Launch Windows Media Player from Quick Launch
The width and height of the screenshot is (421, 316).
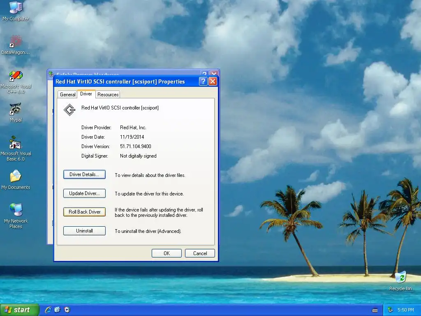67,310
